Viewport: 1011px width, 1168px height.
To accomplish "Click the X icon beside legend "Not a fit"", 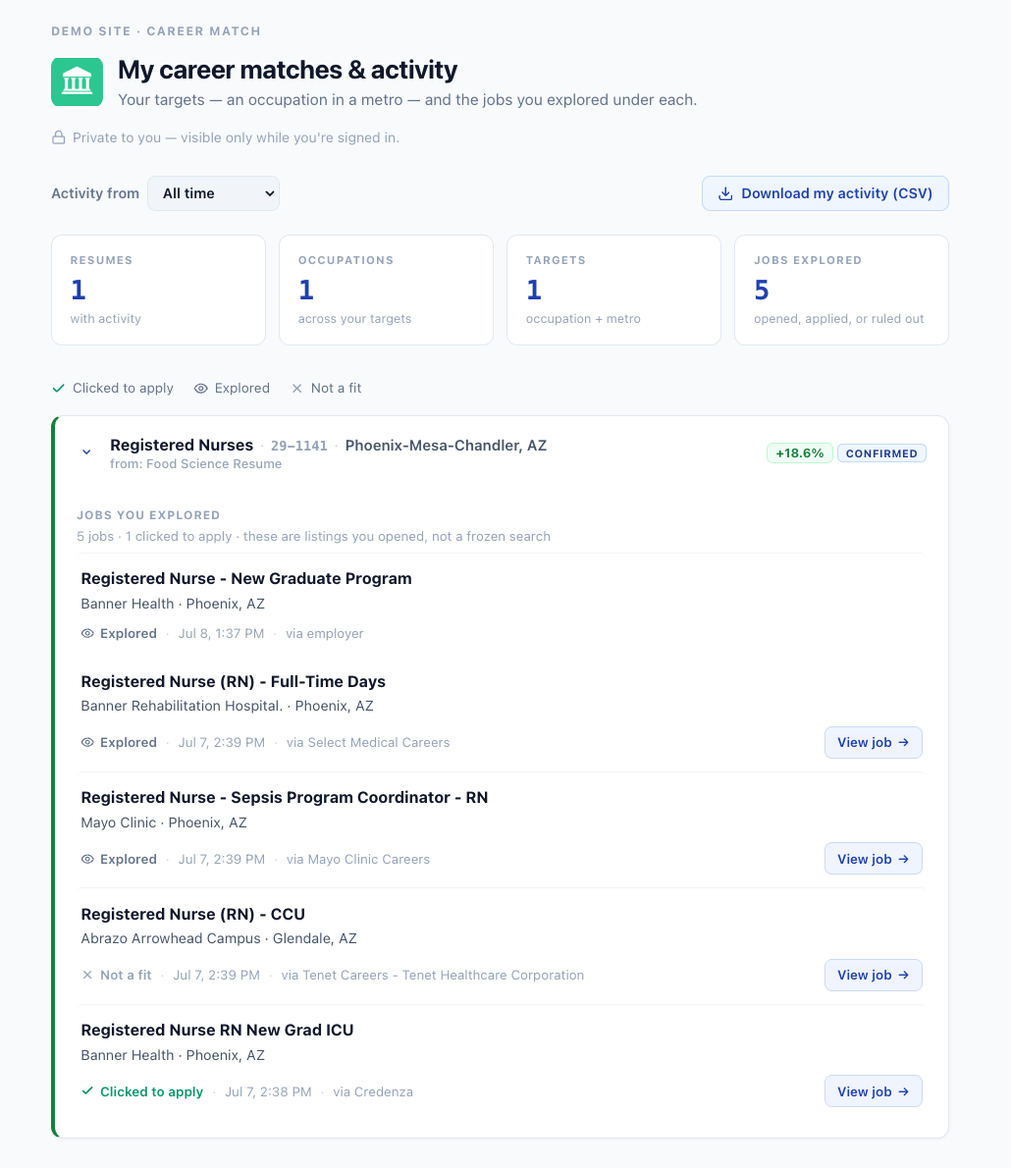I will tap(296, 388).
